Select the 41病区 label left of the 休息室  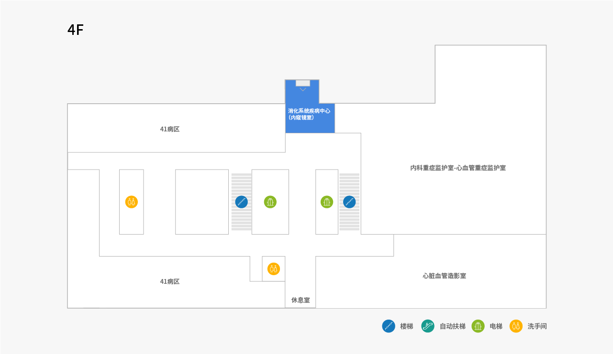click(x=170, y=282)
